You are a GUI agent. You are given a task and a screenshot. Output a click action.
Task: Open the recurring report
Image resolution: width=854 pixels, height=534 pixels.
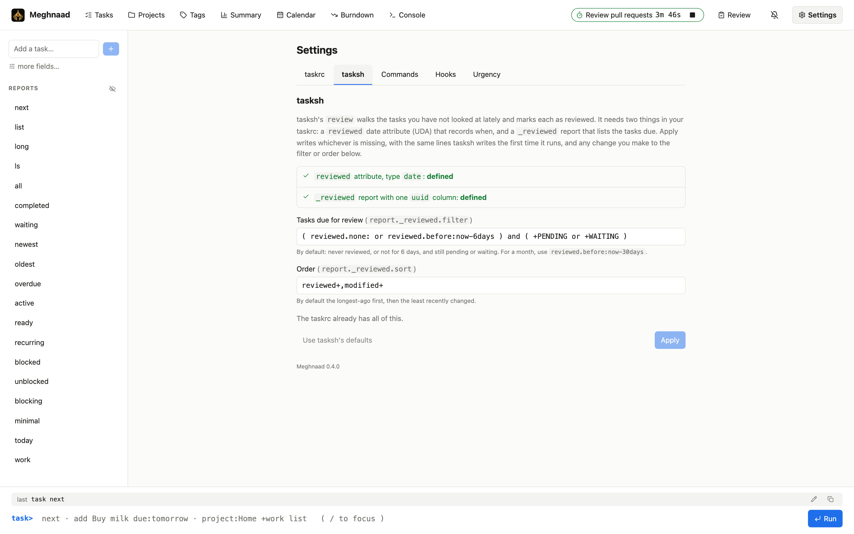pos(64,343)
